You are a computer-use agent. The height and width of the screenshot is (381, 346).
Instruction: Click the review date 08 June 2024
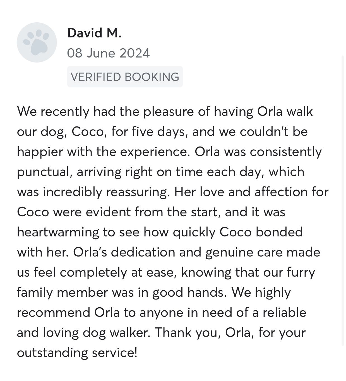click(x=108, y=53)
